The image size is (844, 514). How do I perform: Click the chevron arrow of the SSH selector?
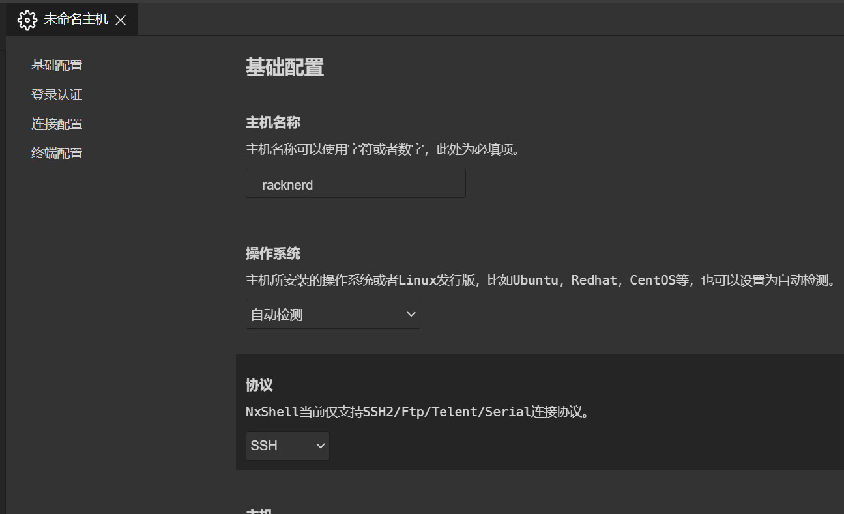click(x=320, y=446)
